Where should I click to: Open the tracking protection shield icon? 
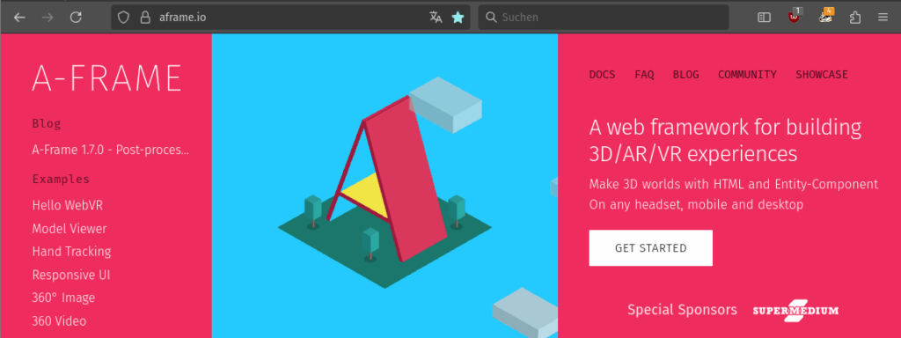(x=123, y=18)
